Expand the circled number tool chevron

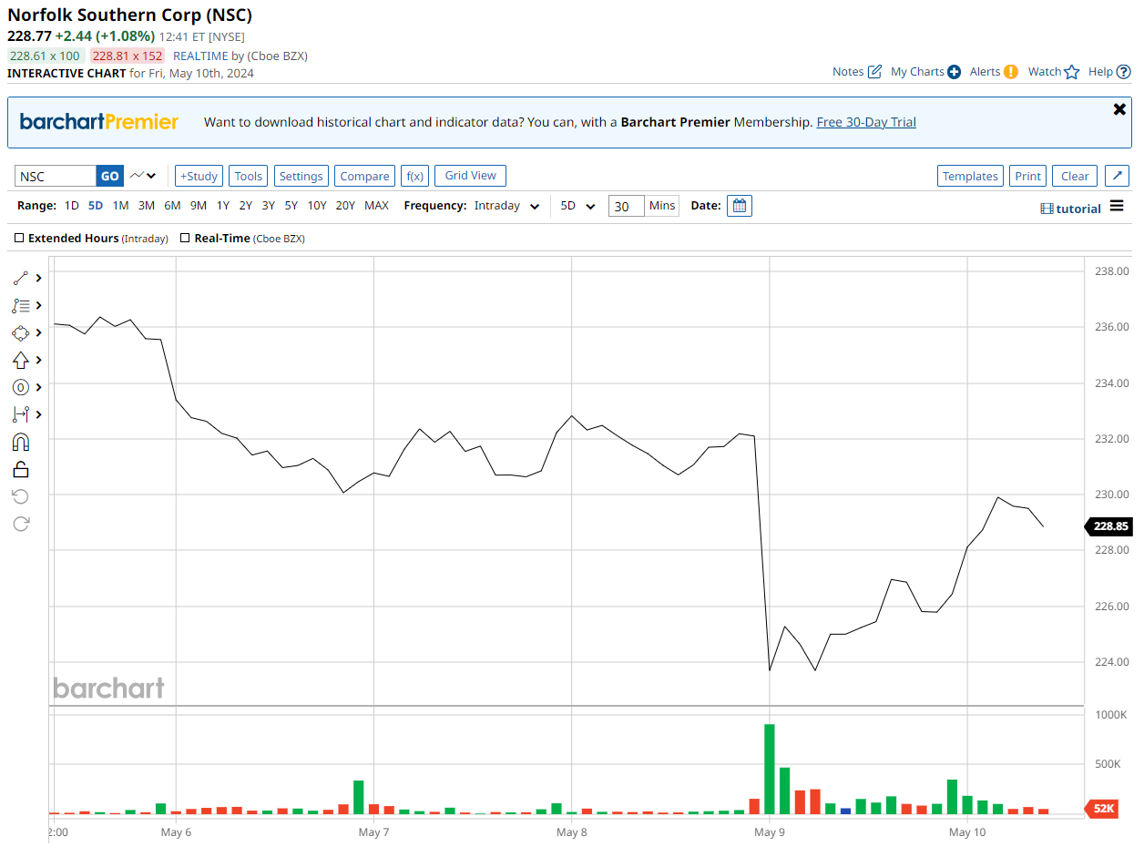[x=39, y=387]
